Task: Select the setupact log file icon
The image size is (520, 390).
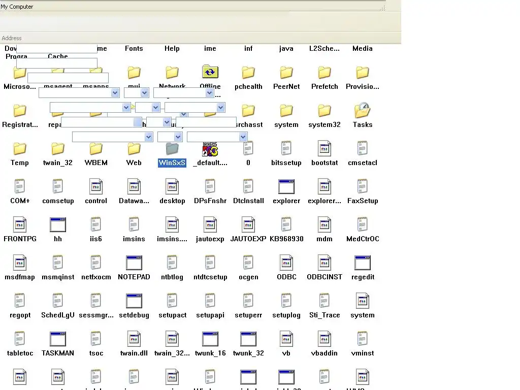Action: [x=172, y=301]
